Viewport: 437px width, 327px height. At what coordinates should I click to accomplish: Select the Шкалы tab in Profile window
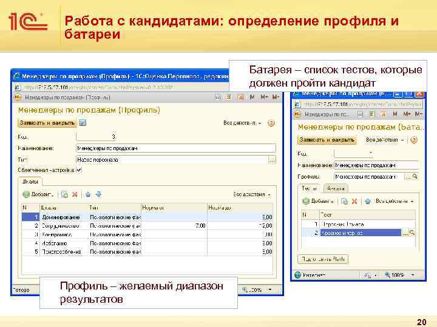(x=30, y=182)
